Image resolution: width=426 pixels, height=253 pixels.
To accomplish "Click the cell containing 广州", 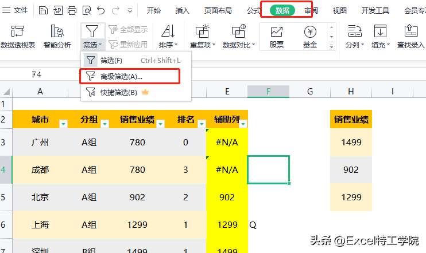I will point(40,142).
